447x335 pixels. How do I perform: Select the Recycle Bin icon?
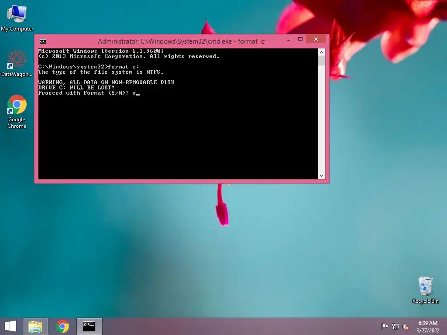(x=425, y=290)
